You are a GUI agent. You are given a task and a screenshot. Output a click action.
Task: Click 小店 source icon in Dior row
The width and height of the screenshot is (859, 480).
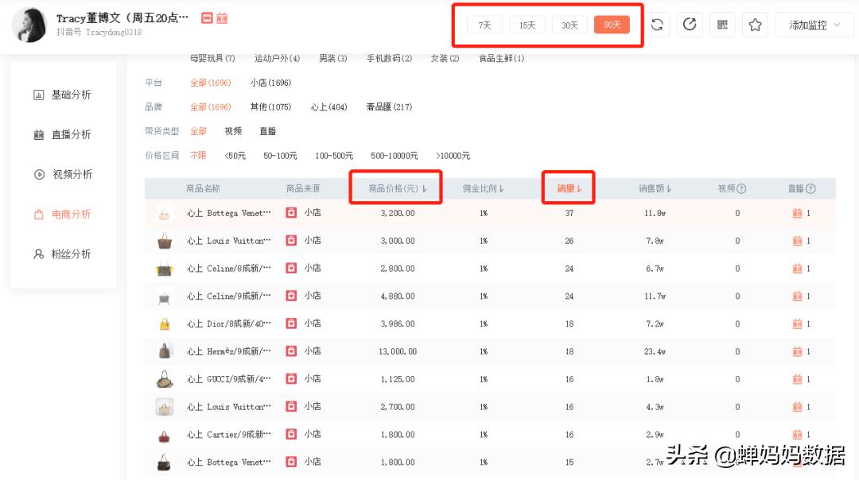pyautogui.click(x=291, y=323)
